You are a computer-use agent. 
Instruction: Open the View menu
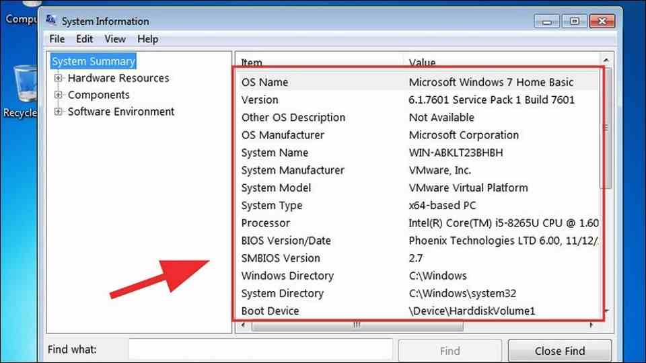point(115,39)
